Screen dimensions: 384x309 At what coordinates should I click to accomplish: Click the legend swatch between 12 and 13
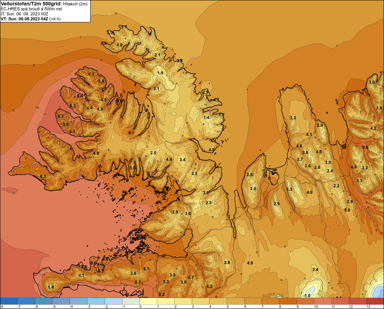pos(358,301)
